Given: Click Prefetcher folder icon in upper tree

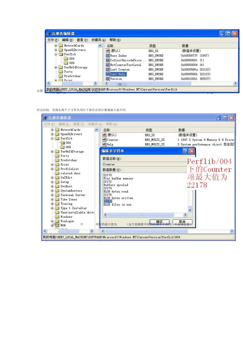Looking at the screenshot, I should pyautogui.click(x=61, y=76).
